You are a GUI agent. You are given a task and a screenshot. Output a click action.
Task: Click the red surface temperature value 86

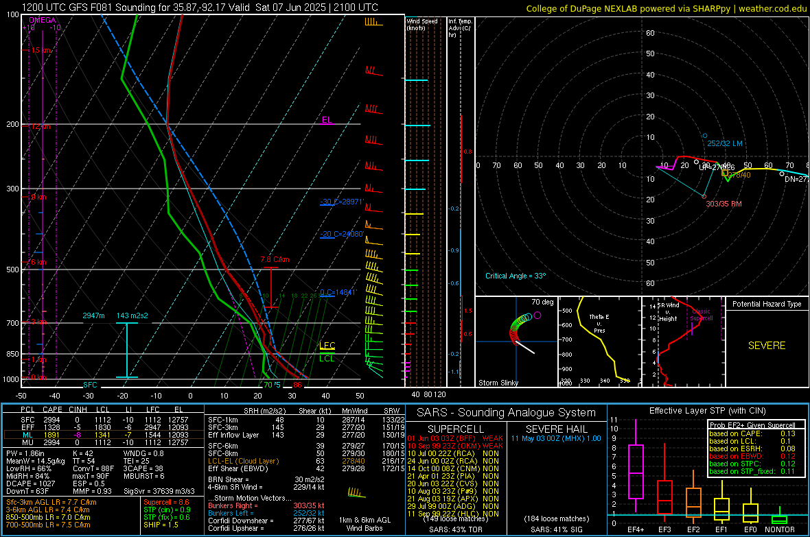pos(297,385)
